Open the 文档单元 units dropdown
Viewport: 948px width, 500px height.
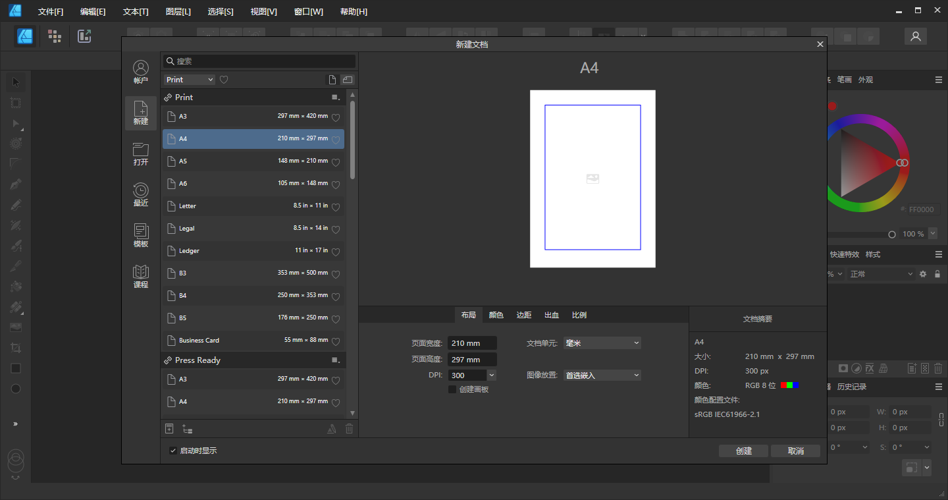click(602, 343)
